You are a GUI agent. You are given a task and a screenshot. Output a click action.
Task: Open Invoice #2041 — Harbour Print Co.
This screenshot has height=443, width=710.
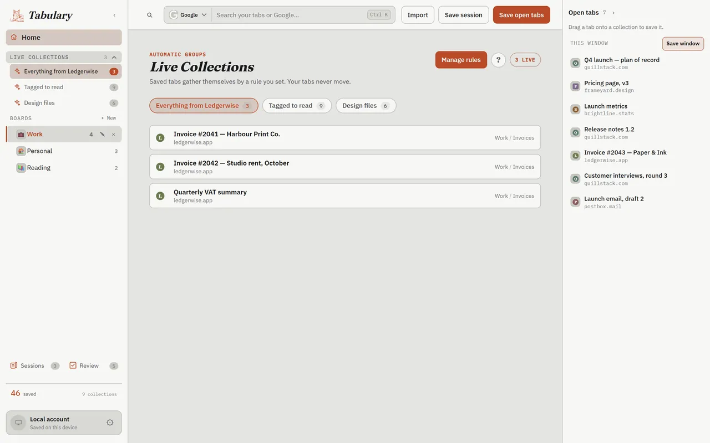pos(345,138)
